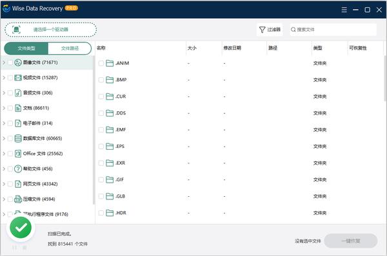387x256 pixels.
Task: Click the image files category icon
Action: (18, 62)
